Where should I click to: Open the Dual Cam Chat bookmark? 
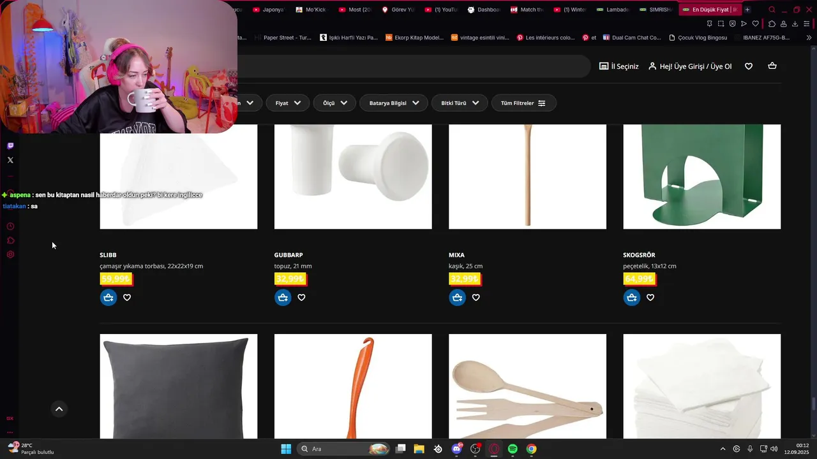tap(632, 38)
